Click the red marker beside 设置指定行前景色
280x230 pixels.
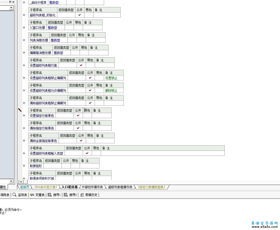pyautogui.click(x=20, y=110)
